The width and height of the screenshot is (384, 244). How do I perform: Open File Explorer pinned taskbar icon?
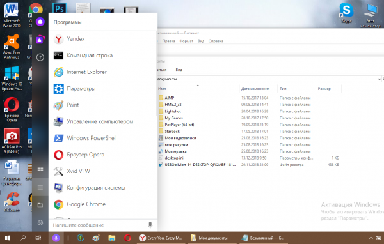(112, 238)
